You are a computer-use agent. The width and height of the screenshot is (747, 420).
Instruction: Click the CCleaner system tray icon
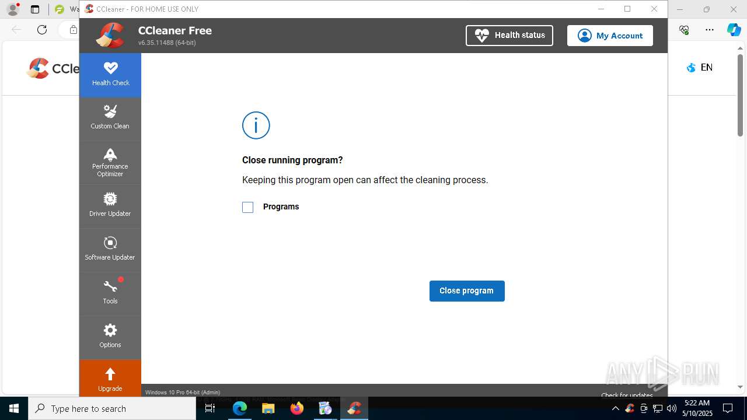pyautogui.click(x=630, y=408)
